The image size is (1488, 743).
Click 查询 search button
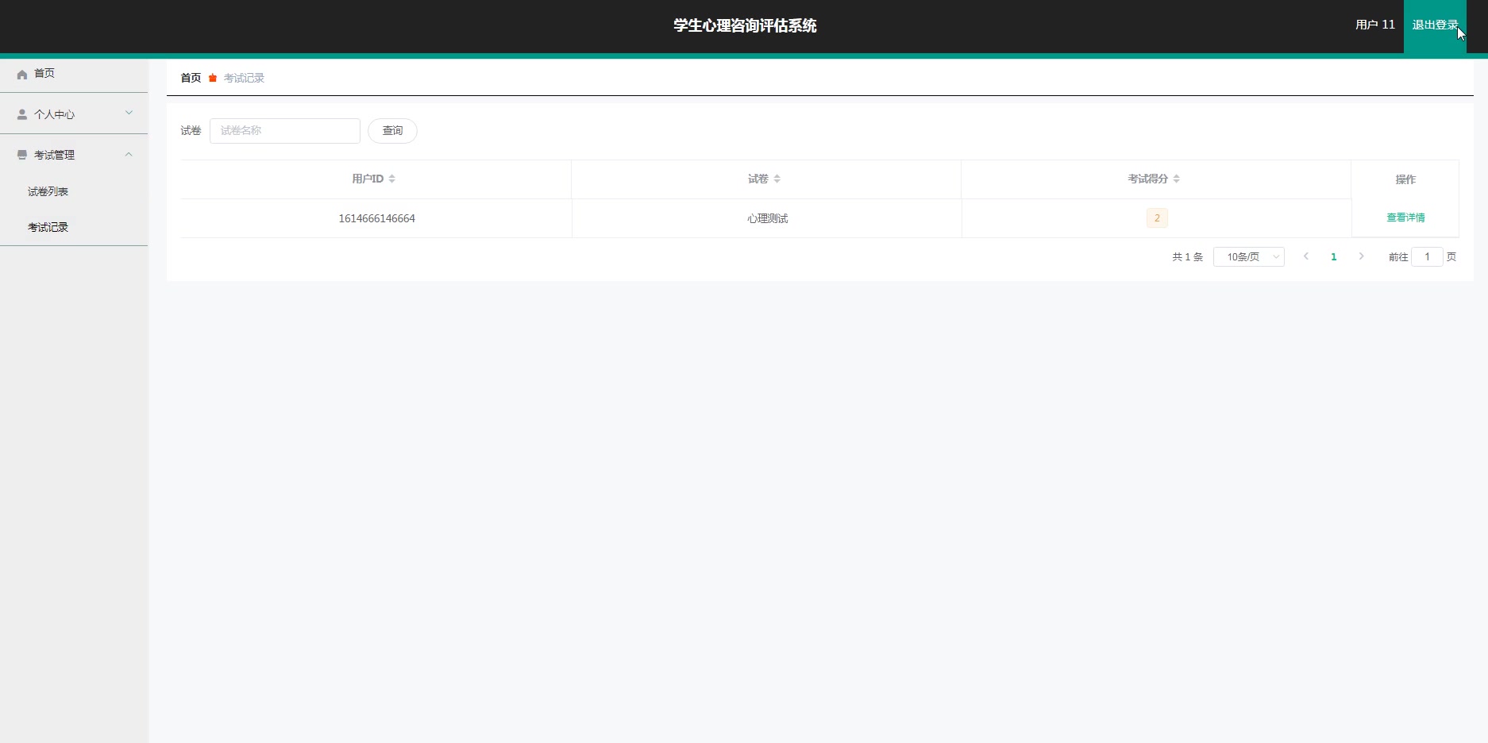pyautogui.click(x=392, y=130)
